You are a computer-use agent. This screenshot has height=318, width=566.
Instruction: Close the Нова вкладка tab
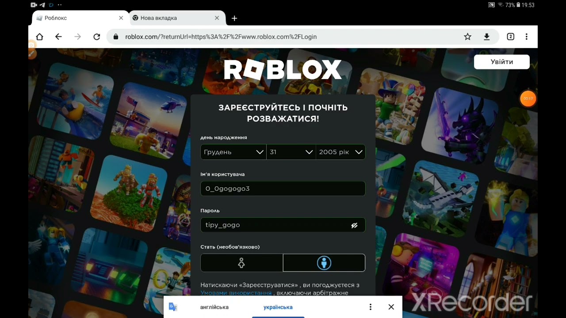[x=217, y=18]
